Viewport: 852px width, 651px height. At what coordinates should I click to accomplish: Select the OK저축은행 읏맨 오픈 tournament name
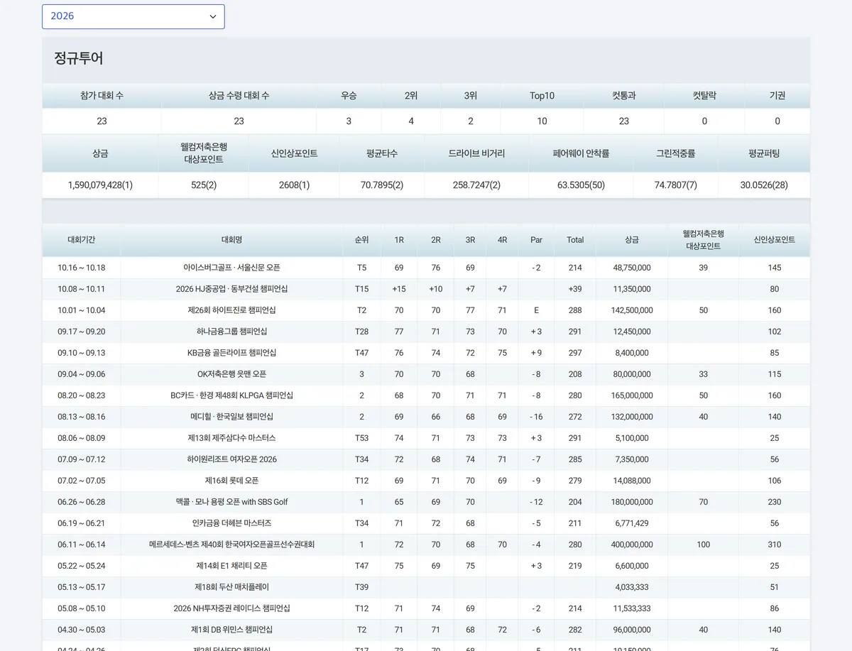point(231,374)
